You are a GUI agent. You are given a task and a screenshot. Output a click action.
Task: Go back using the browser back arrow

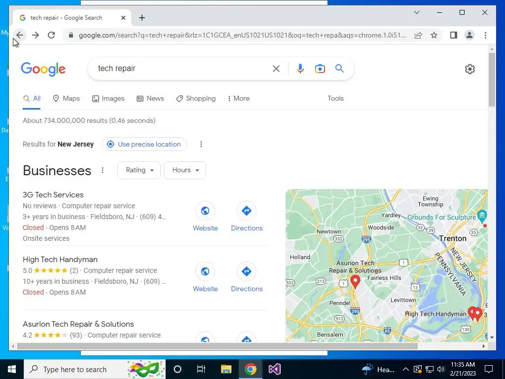pyautogui.click(x=20, y=35)
